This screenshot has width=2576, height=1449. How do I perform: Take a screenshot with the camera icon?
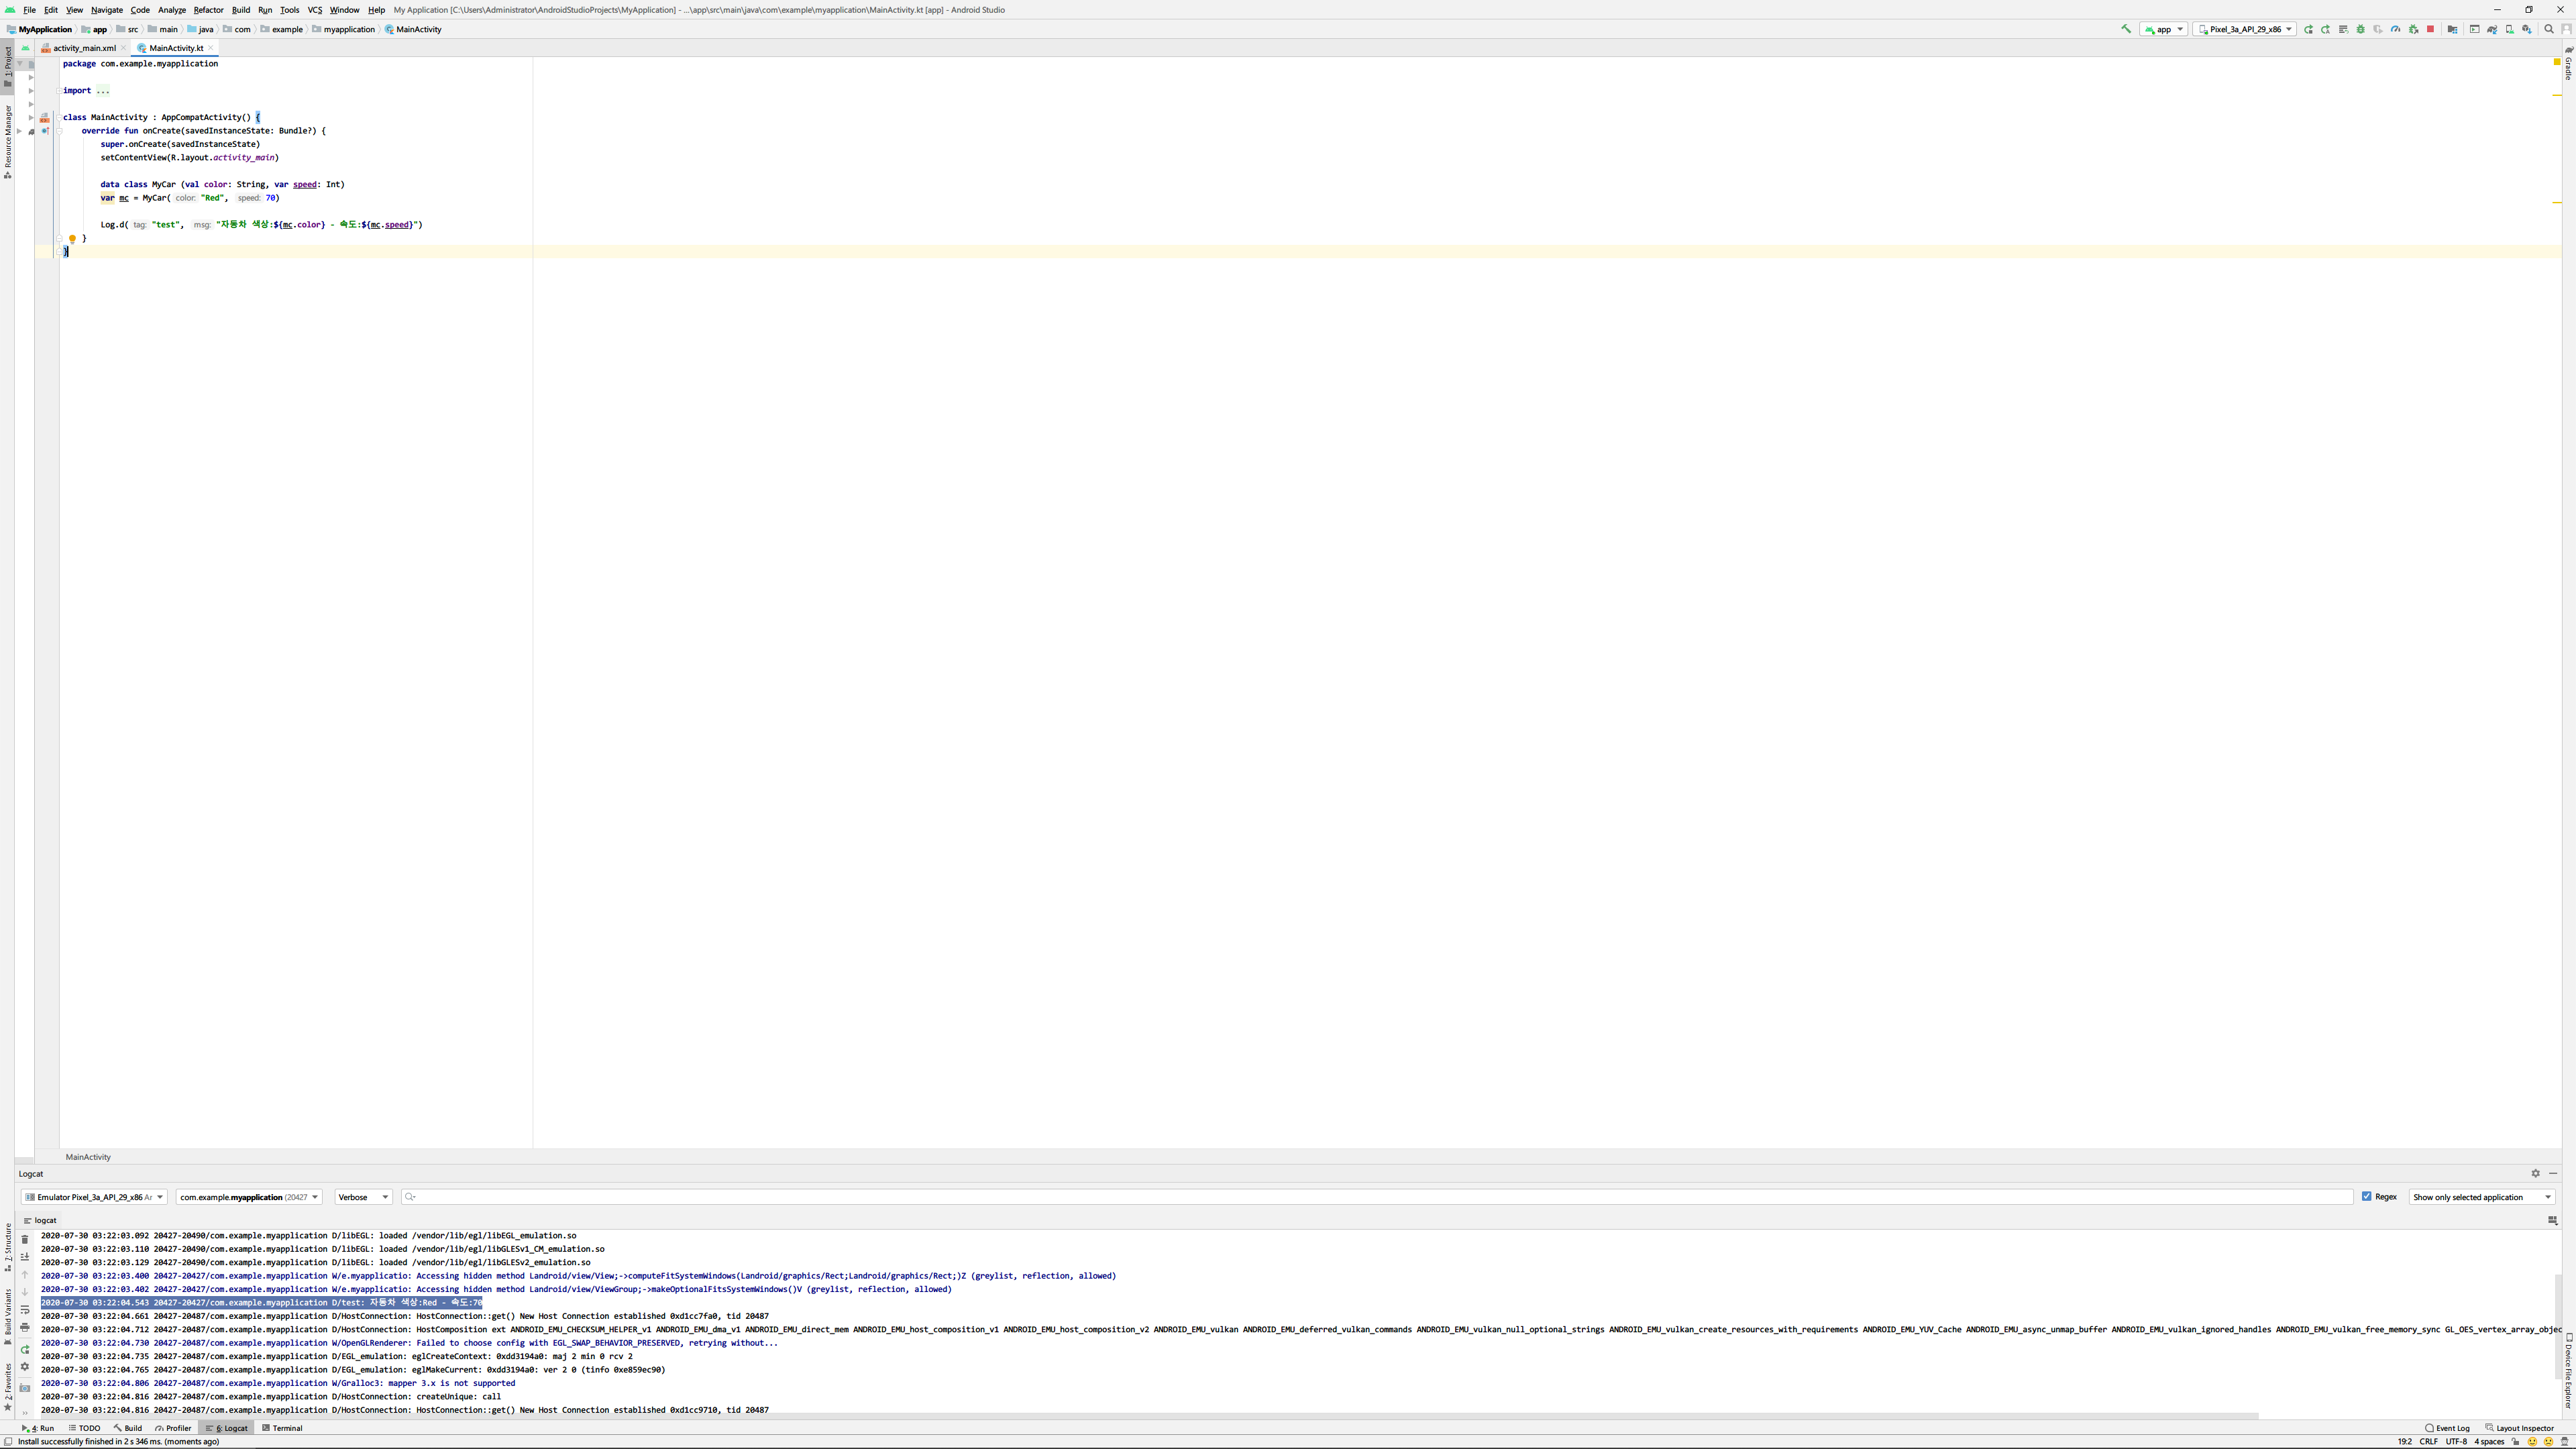tap(25, 1388)
